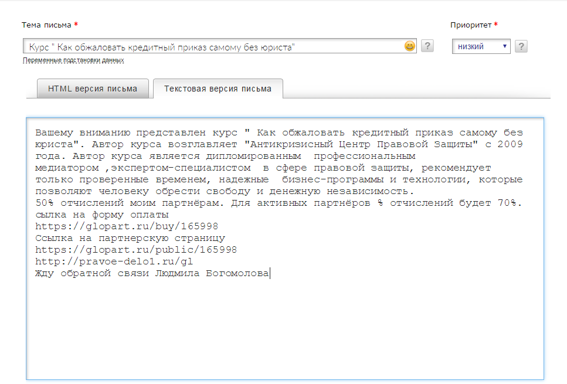Click the help icon next to priority dropdown

tap(521, 46)
